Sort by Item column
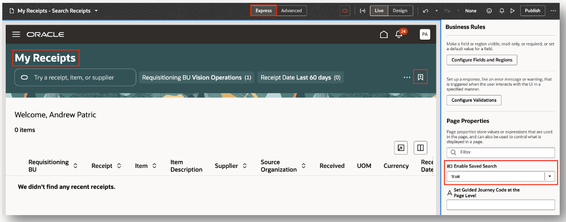The image size is (566, 222). (154, 166)
